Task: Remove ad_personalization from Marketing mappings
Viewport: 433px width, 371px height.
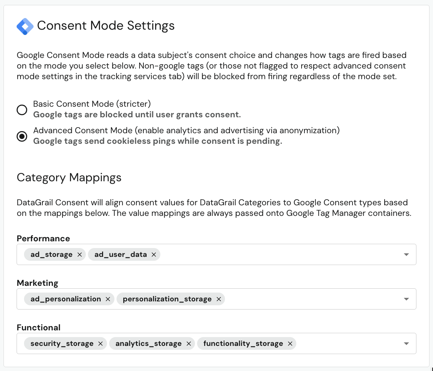Action: point(108,299)
